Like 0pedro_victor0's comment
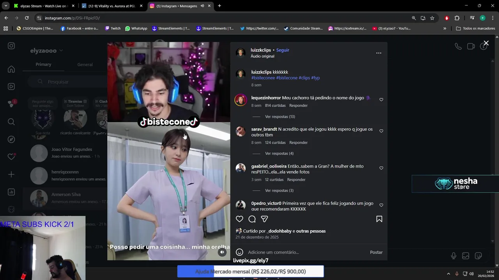The width and height of the screenshot is (499, 280). click(381, 205)
